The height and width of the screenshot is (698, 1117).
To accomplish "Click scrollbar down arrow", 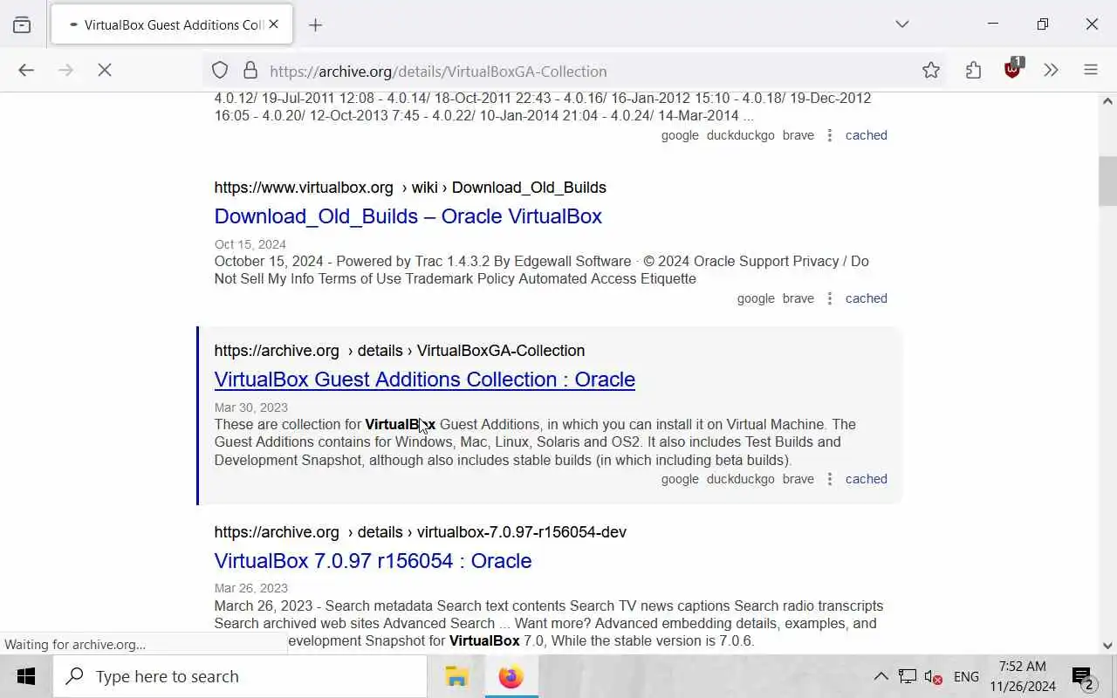I will [x=1107, y=646].
